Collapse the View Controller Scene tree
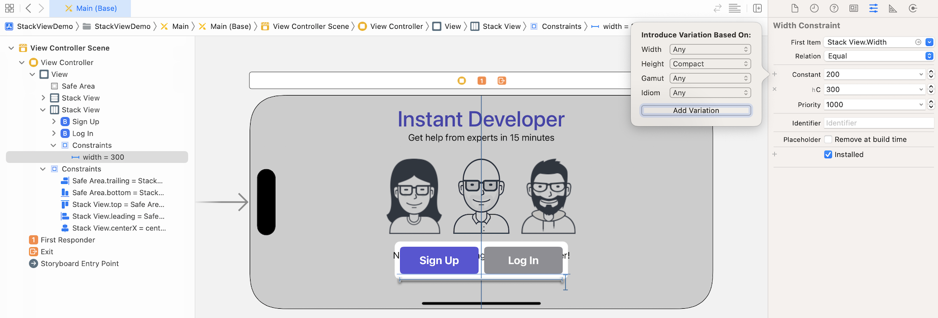938x318 pixels. click(x=11, y=48)
